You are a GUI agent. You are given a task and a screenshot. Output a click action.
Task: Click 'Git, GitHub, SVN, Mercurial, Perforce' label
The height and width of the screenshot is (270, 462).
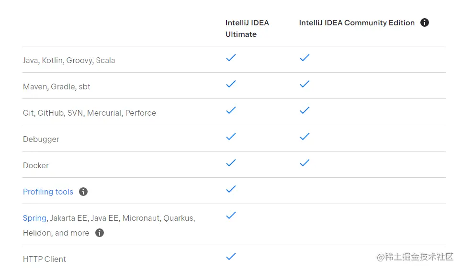[90, 113]
